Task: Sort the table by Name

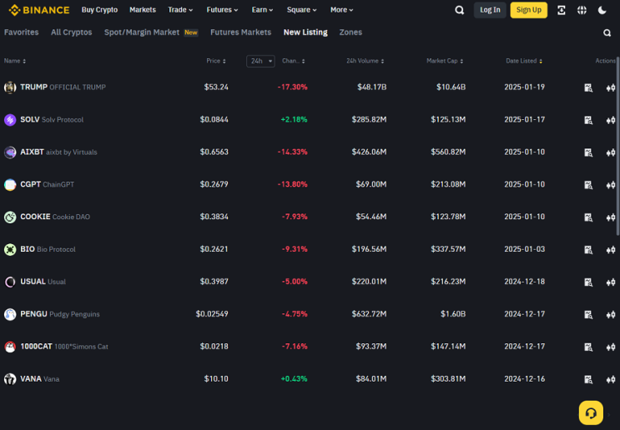Action: (x=15, y=61)
